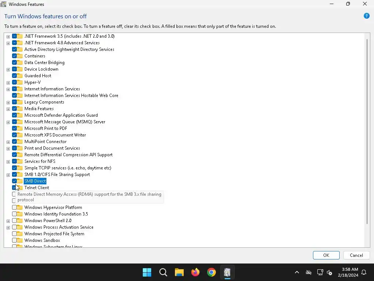Click OK to apply feature changes

click(326, 255)
